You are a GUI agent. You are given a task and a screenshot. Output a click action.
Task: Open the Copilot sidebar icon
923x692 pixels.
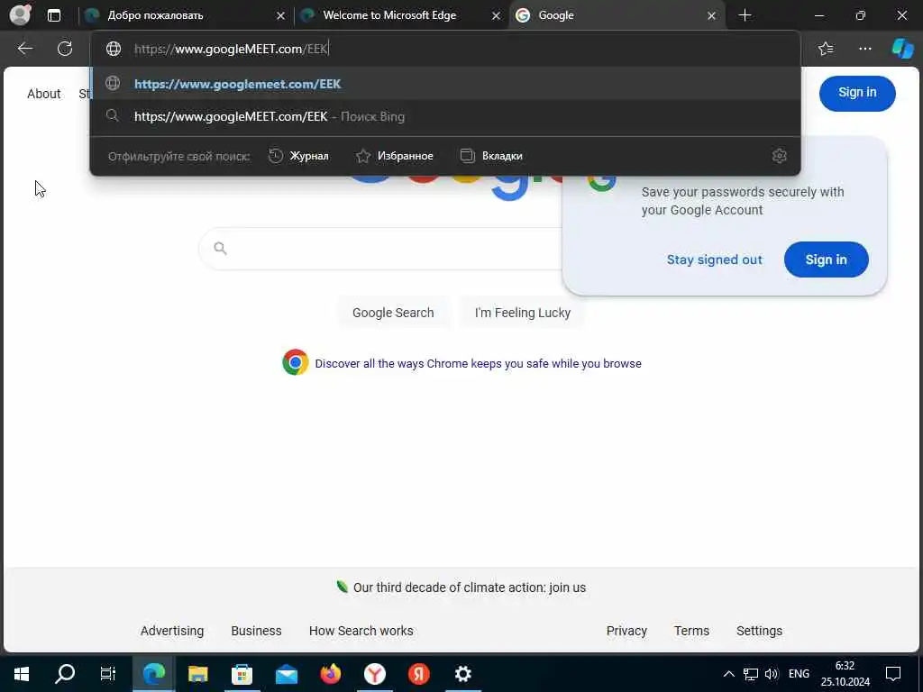pyautogui.click(x=902, y=49)
